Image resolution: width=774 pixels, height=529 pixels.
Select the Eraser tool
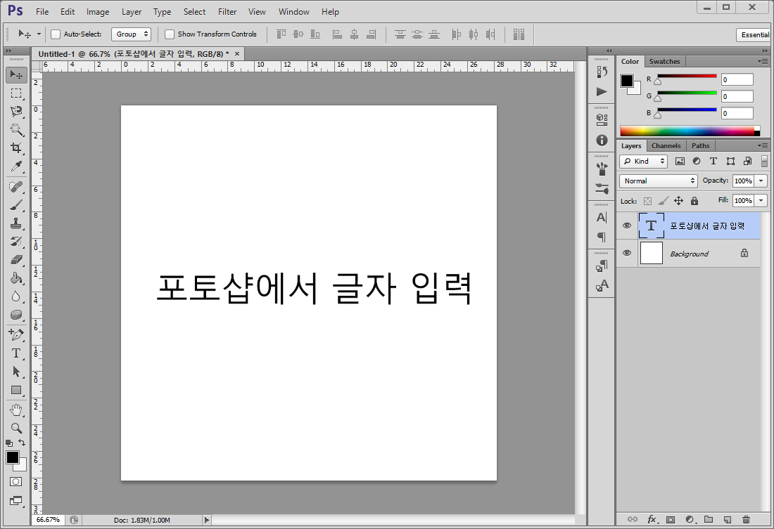16,260
